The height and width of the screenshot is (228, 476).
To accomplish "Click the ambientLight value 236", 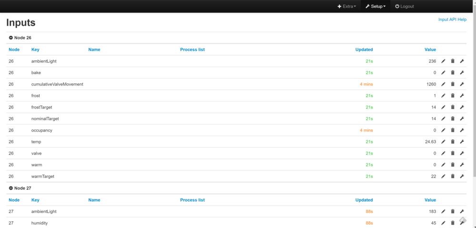I will pos(432,61).
